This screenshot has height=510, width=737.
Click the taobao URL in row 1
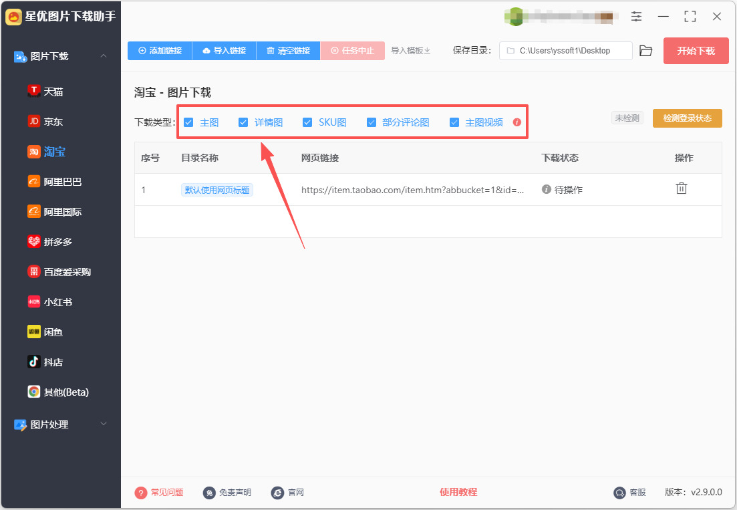412,190
